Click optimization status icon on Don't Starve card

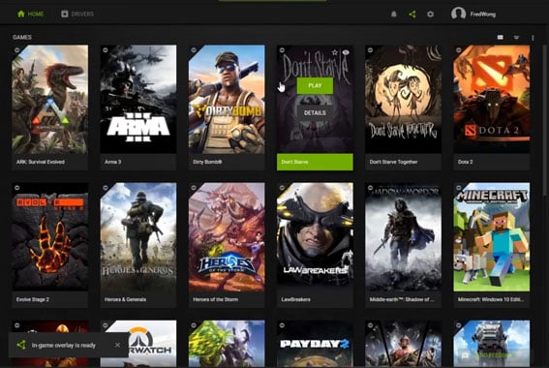pos(282,50)
